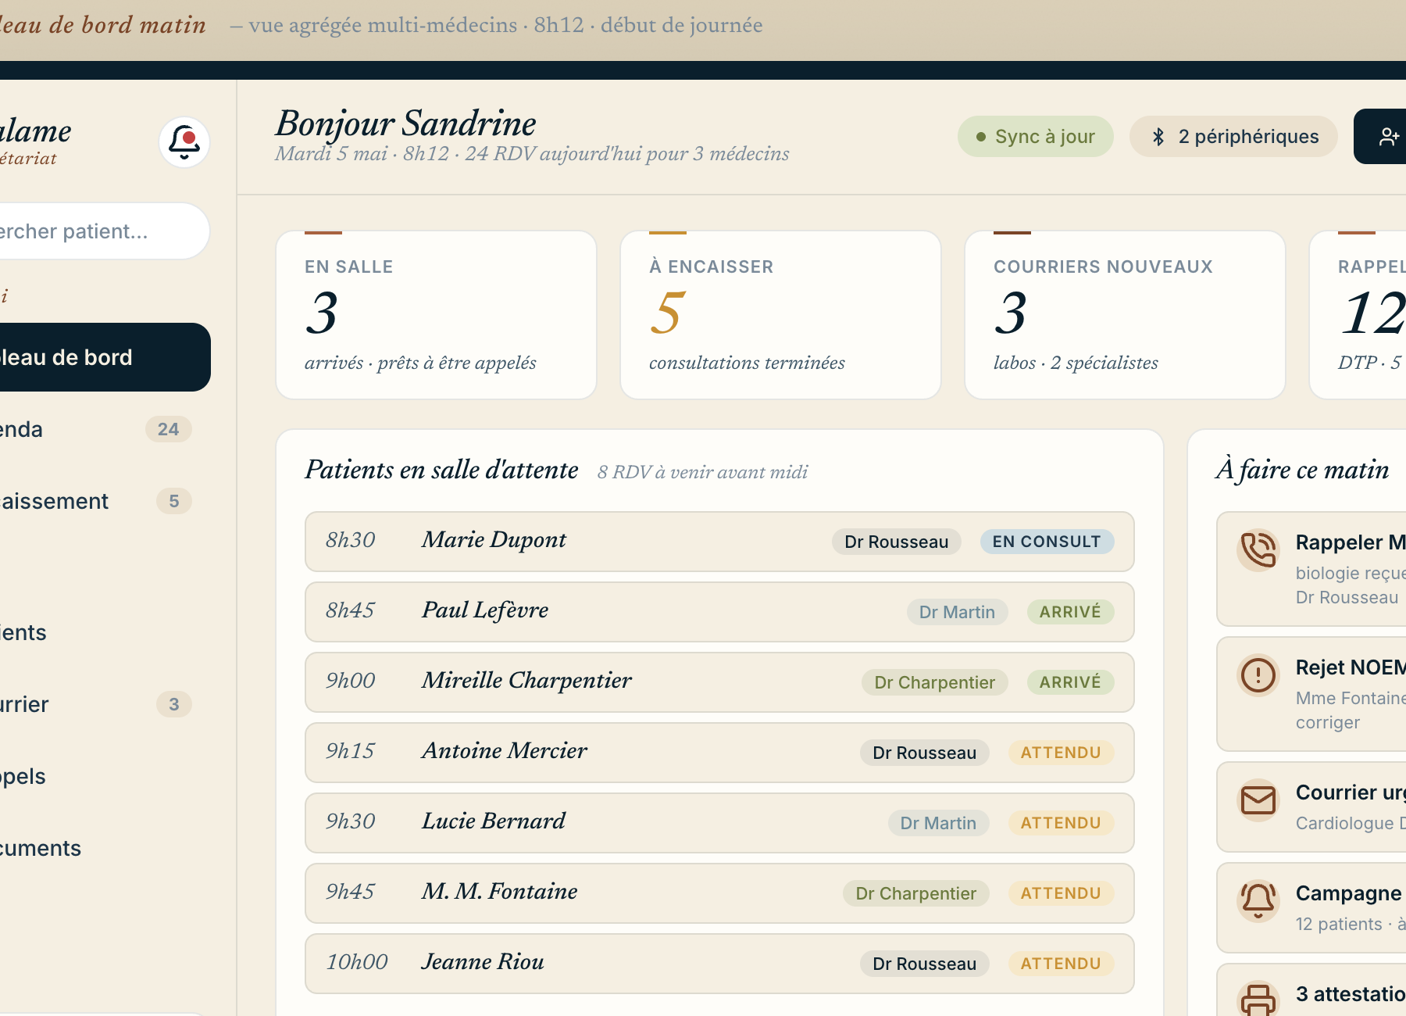Click the ATTENDU badge for Antoine Mercier
Screen dimensions: 1406x1016
1061,753
